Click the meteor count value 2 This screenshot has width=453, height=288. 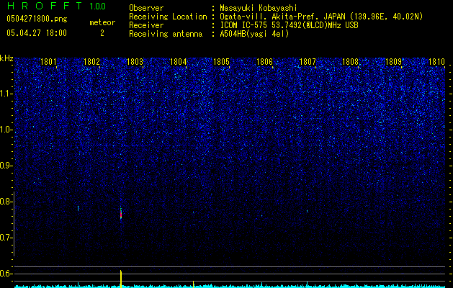(x=102, y=33)
